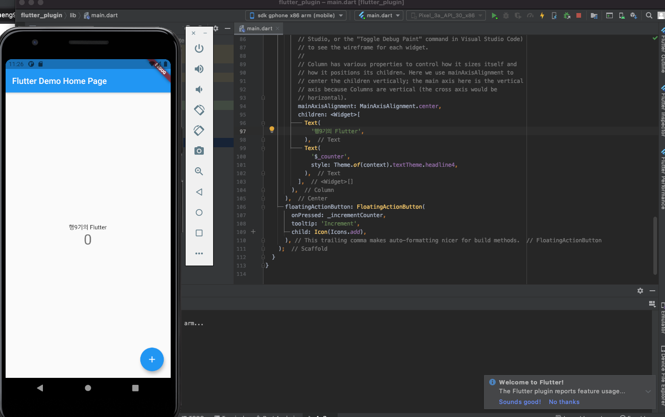The width and height of the screenshot is (665, 417).
Task: Click the yellow lightbulb on line 97
Action: click(x=272, y=130)
